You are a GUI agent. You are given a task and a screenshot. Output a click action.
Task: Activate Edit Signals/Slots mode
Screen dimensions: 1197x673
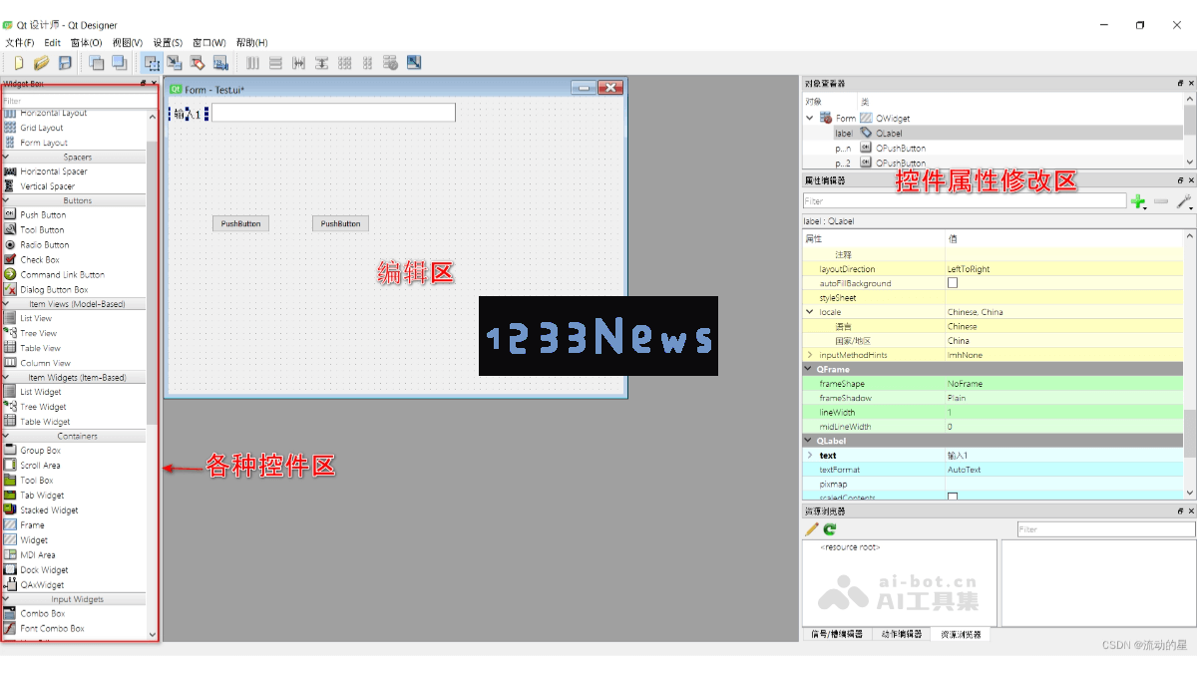[x=175, y=63]
